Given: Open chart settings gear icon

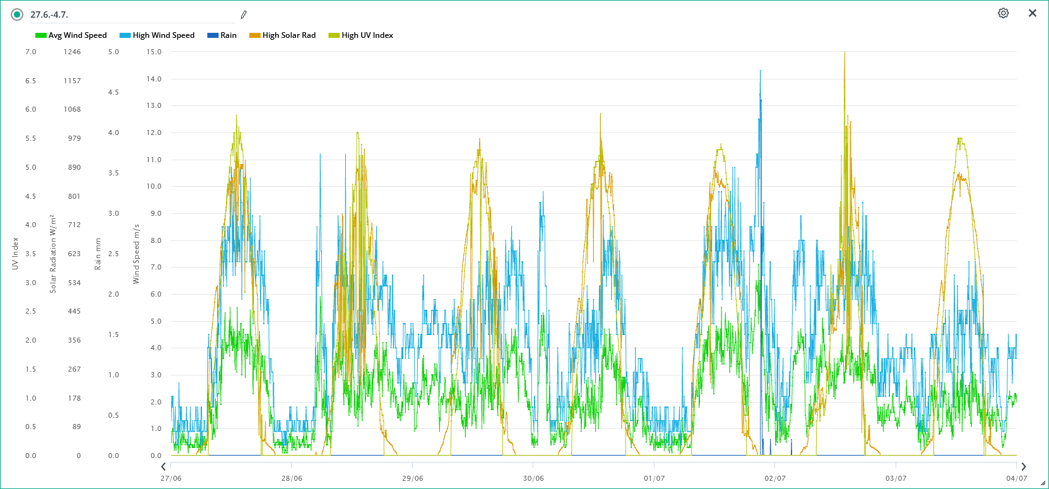Looking at the screenshot, I should 1003,13.
